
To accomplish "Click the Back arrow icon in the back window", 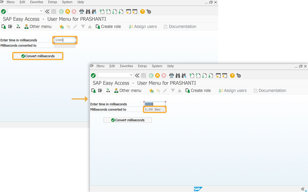I will pos(61,12).
